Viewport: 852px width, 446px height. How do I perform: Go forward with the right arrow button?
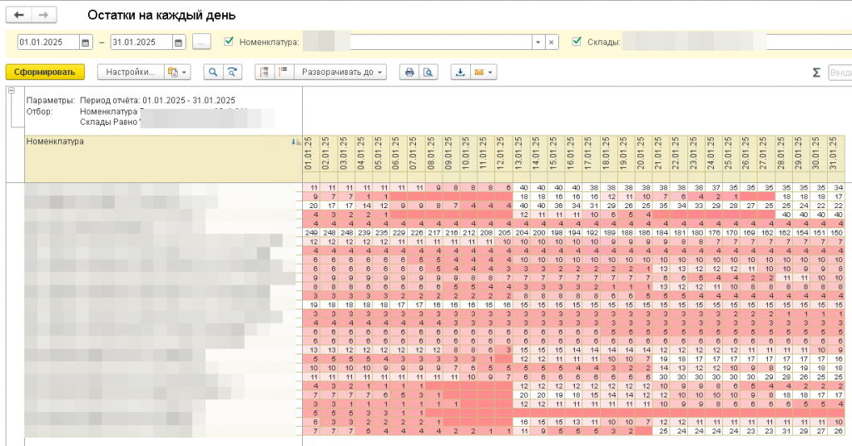coord(44,15)
